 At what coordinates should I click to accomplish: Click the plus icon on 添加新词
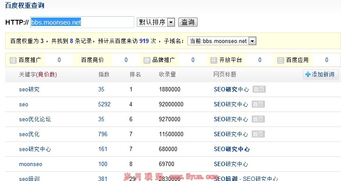point(308,74)
